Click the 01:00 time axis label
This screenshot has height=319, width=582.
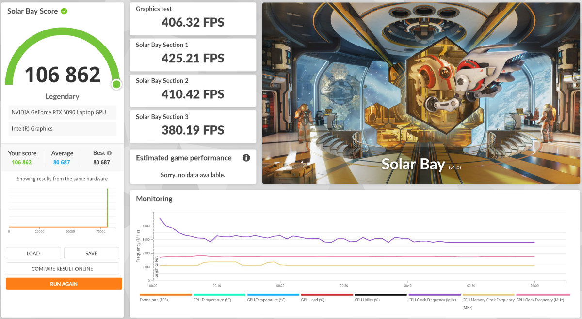pyautogui.click(x=534, y=285)
